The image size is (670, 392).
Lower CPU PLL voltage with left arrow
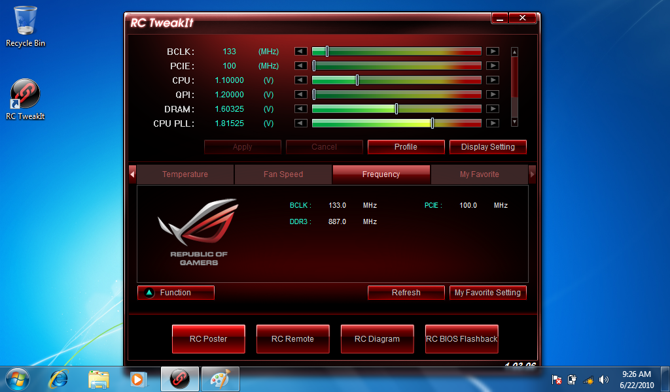click(301, 123)
